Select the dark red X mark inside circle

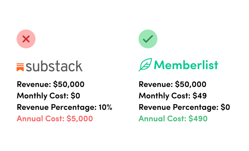click(x=26, y=39)
